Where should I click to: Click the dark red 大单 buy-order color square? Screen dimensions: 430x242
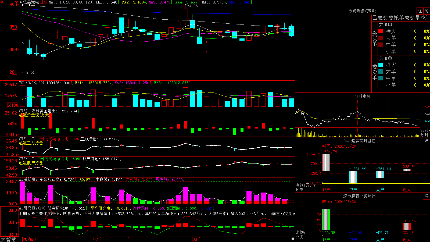(381, 38)
